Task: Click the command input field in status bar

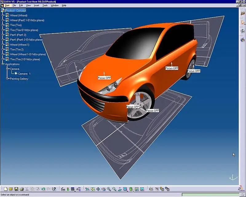Action: pyautogui.click(x=210, y=195)
